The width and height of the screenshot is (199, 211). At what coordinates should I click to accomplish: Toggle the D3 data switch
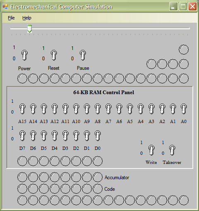65,135
